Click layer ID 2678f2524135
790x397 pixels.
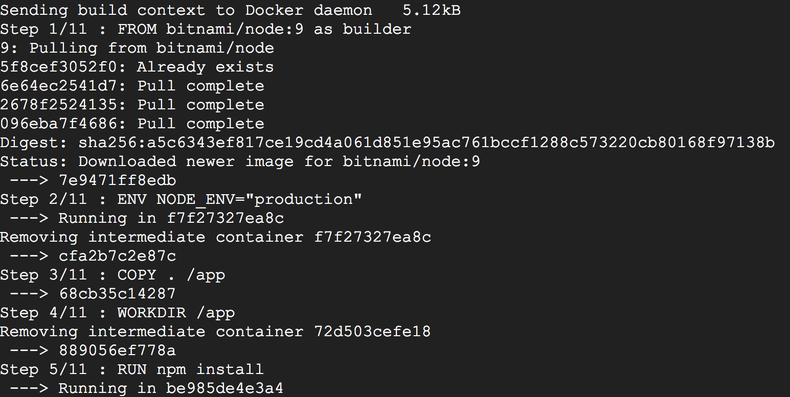click(63, 105)
